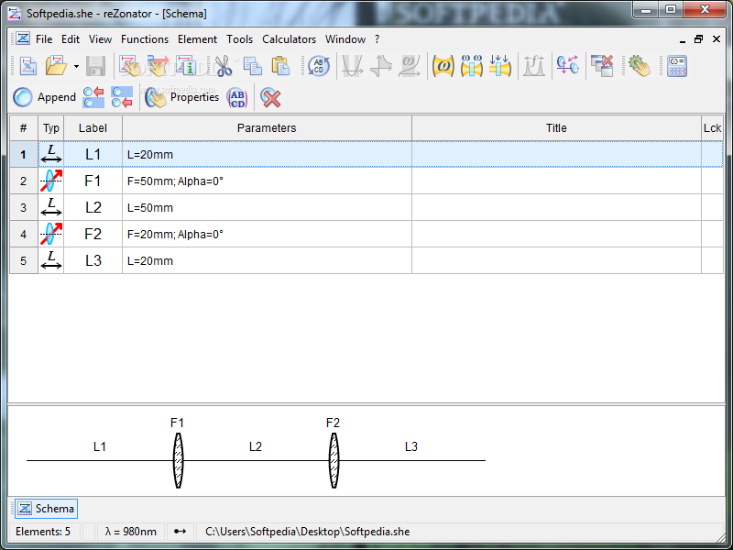Image resolution: width=733 pixels, height=550 pixels.
Task: Open the Gaussian beam calculator icon
Action: click(677, 66)
